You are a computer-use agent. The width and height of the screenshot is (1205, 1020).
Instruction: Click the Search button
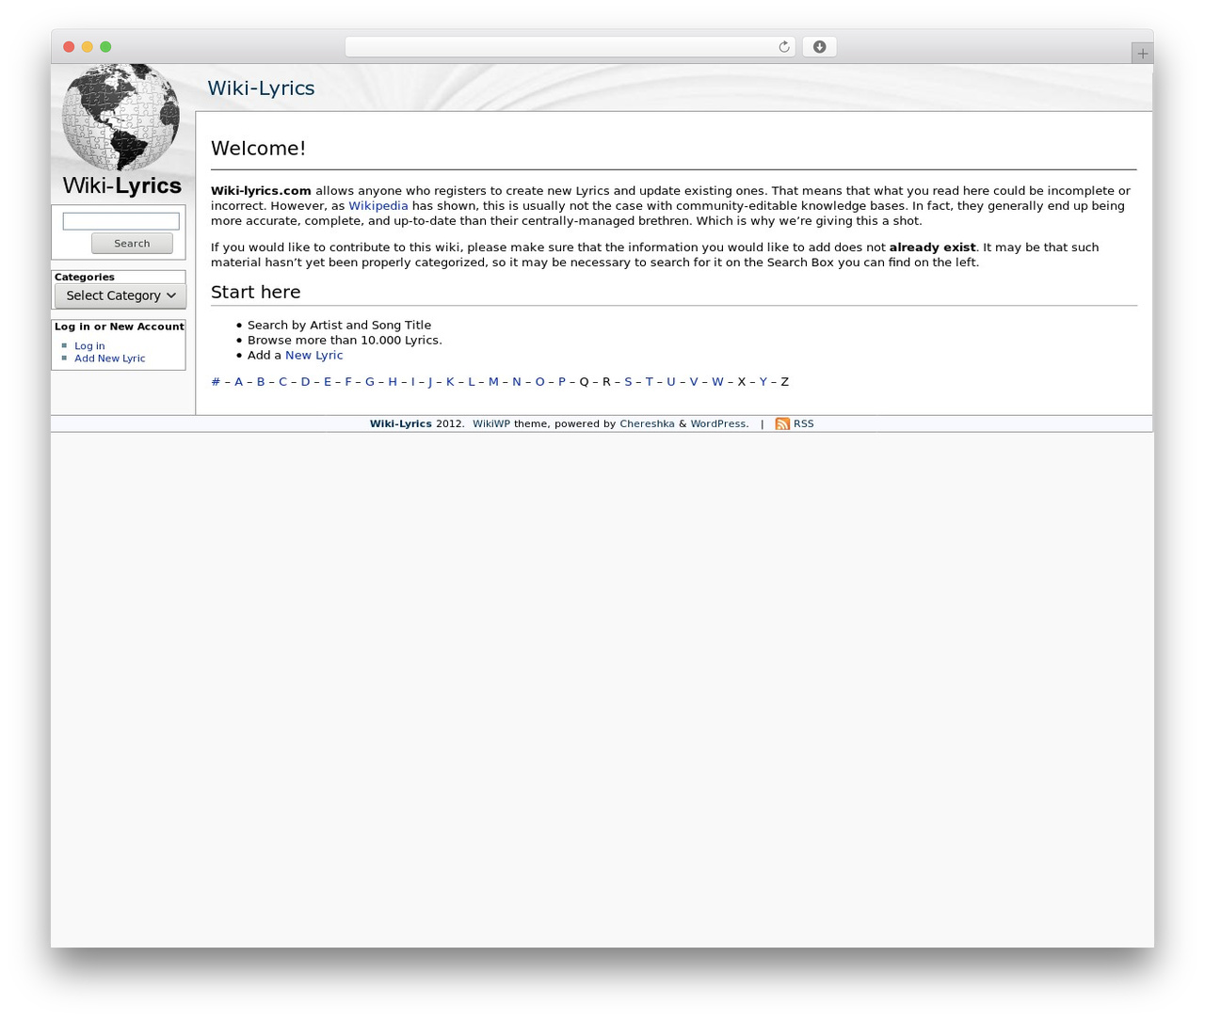[132, 244]
